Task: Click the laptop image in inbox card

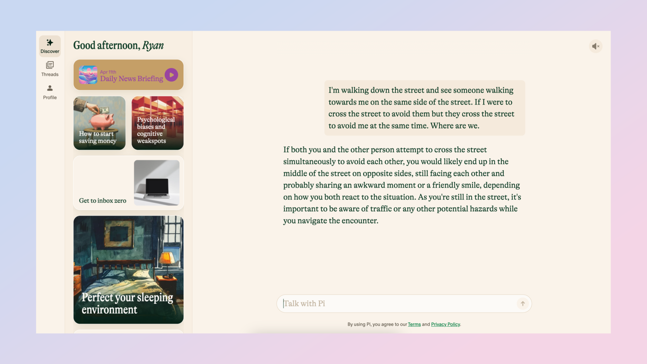Action: tap(157, 183)
